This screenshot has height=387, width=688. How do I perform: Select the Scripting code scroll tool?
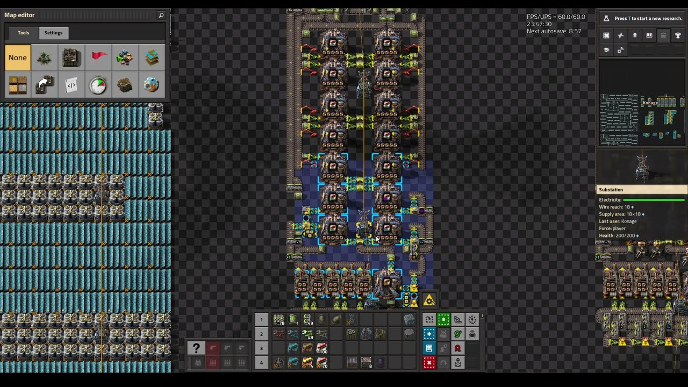coord(71,85)
